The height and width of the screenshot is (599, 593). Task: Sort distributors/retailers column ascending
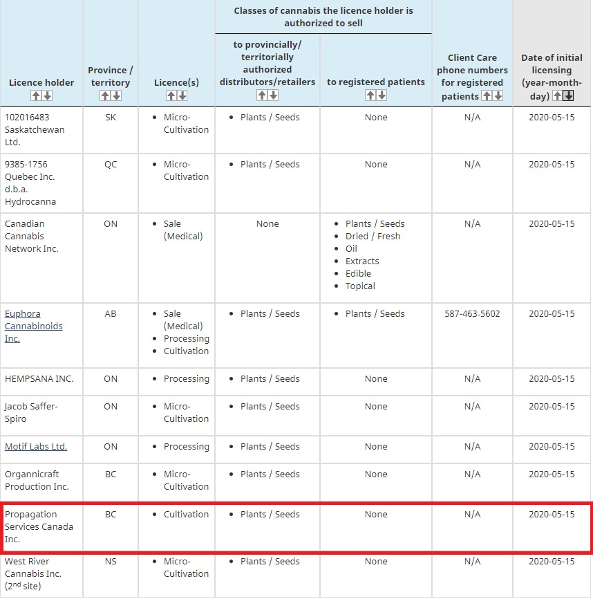coord(261,95)
